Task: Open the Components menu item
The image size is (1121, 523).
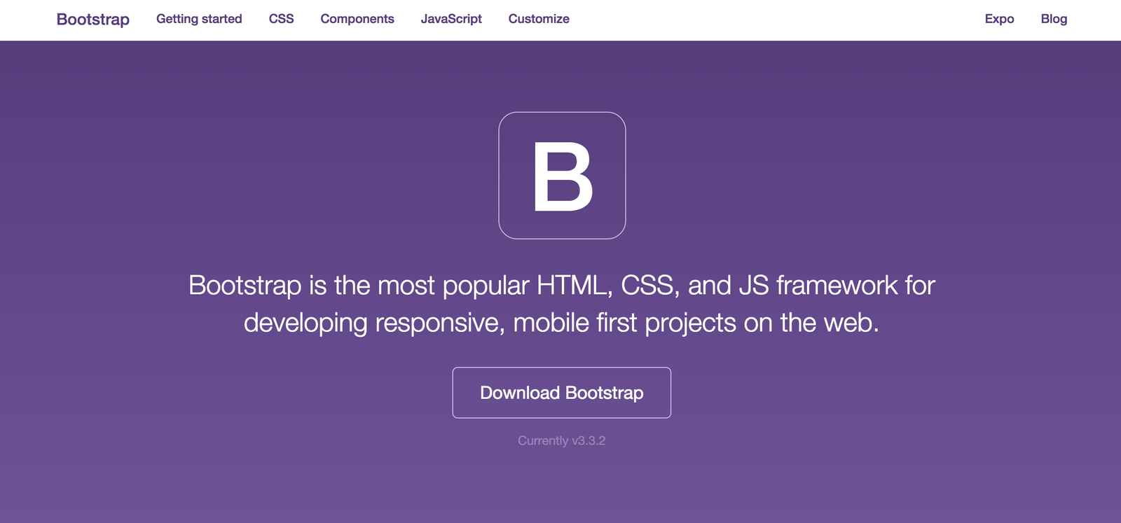Action: pos(357,19)
